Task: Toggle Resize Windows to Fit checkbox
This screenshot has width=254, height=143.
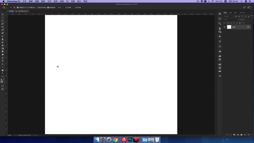Action: point(18,7)
